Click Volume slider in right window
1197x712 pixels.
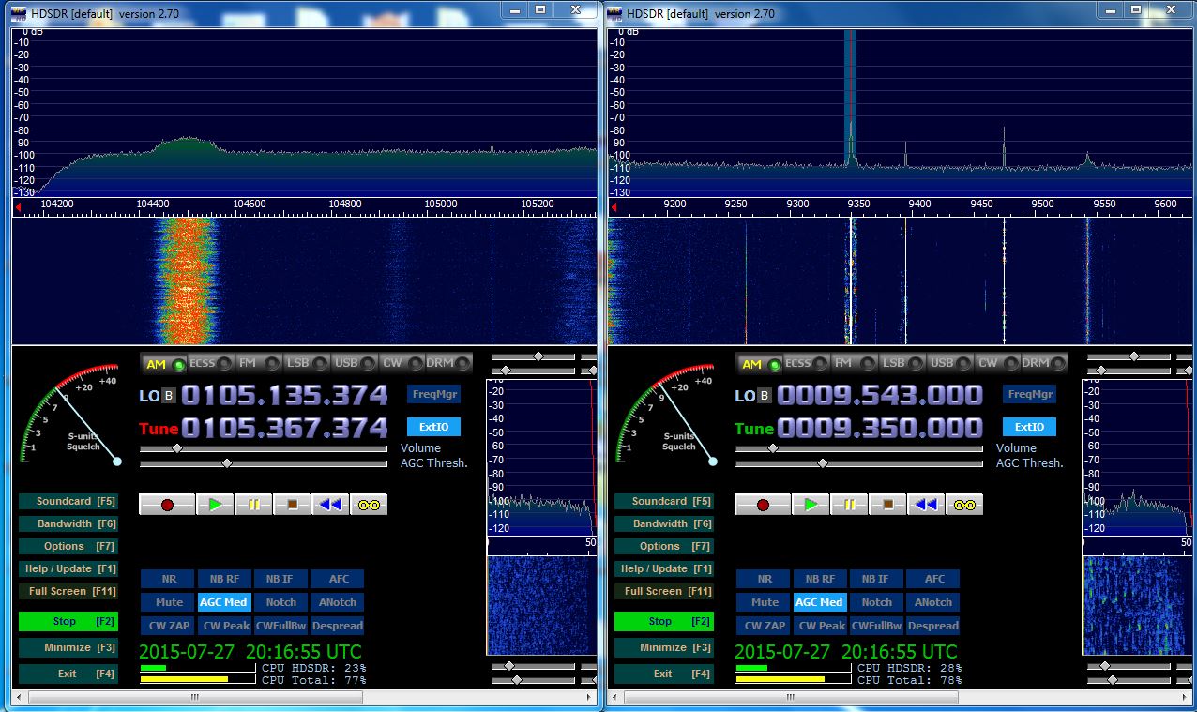pyautogui.click(x=859, y=448)
